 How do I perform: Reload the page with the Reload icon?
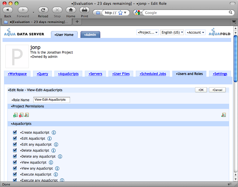(x=43, y=10)
